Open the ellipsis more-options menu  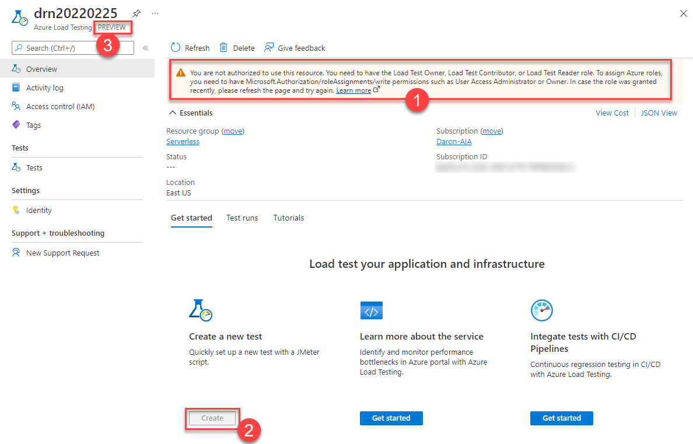click(x=155, y=13)
